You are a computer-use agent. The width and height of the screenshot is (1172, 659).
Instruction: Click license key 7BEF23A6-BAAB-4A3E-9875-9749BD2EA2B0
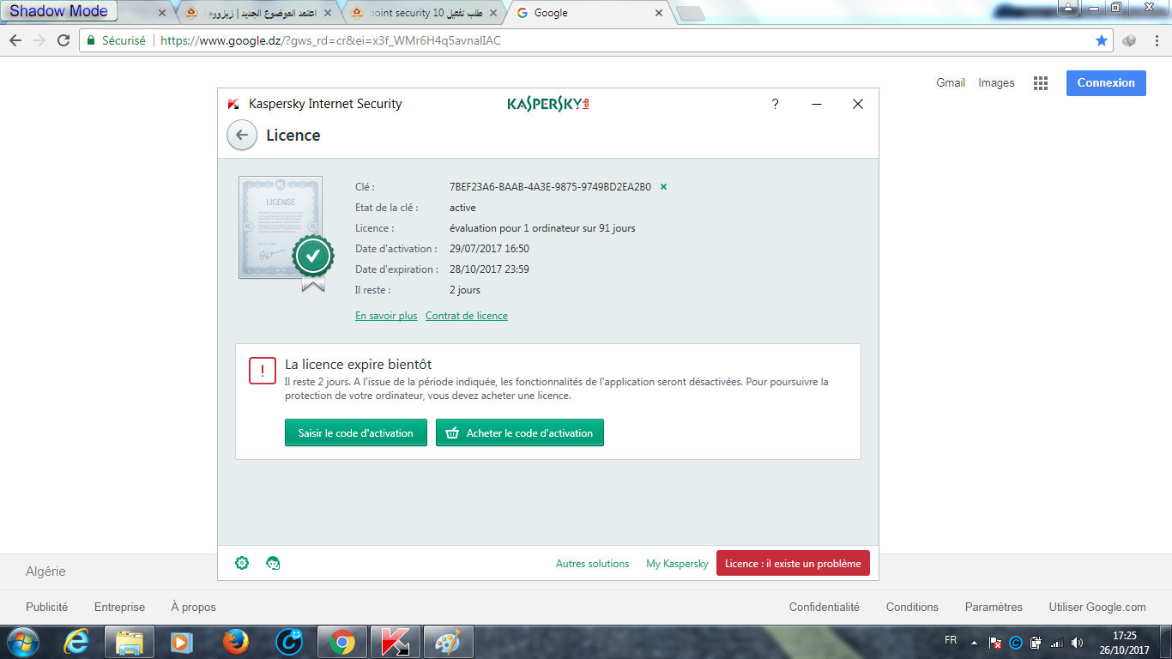click(550, 187)
